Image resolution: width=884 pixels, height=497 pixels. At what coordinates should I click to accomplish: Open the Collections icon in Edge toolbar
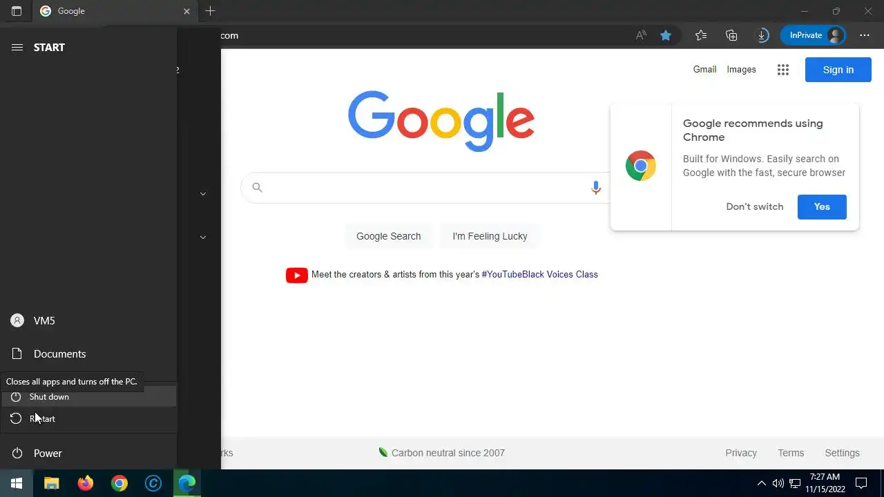731,35
